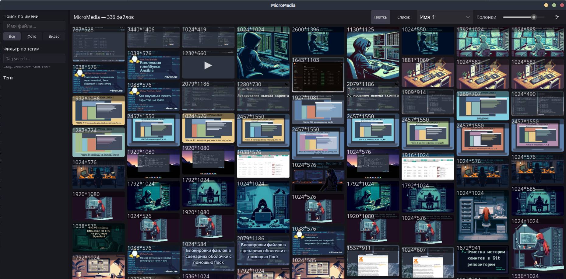566x279 pixels.
Task: Play the 1232*660 video thumbnail
Action: pyautogui.click(x=208, y=65)
